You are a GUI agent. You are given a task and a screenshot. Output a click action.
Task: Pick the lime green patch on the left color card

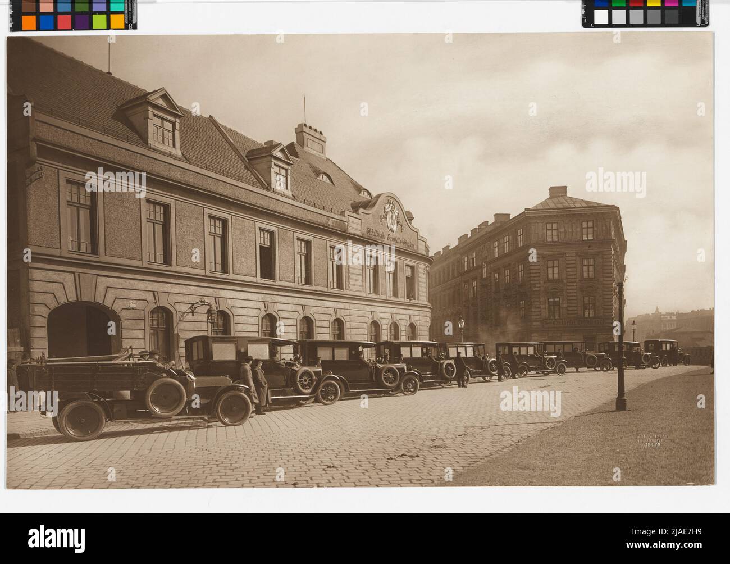tap(99, 22)
